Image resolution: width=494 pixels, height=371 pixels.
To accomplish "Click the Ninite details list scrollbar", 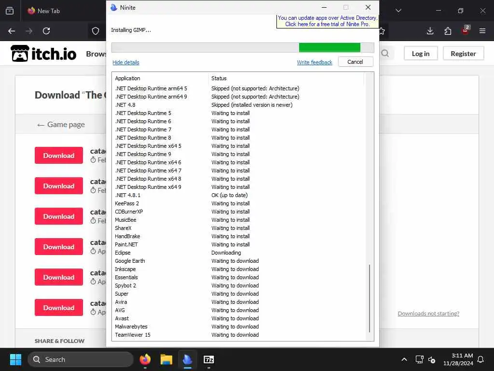I will coord(369,299).
